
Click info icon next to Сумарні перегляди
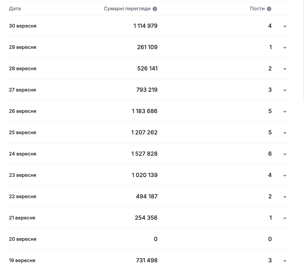155,9
